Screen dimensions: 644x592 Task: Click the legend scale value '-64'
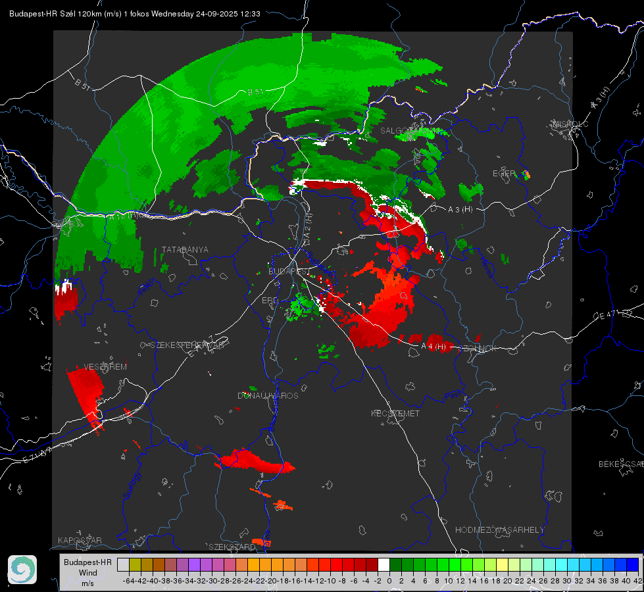pyautogui.click(x=129, y=581)
